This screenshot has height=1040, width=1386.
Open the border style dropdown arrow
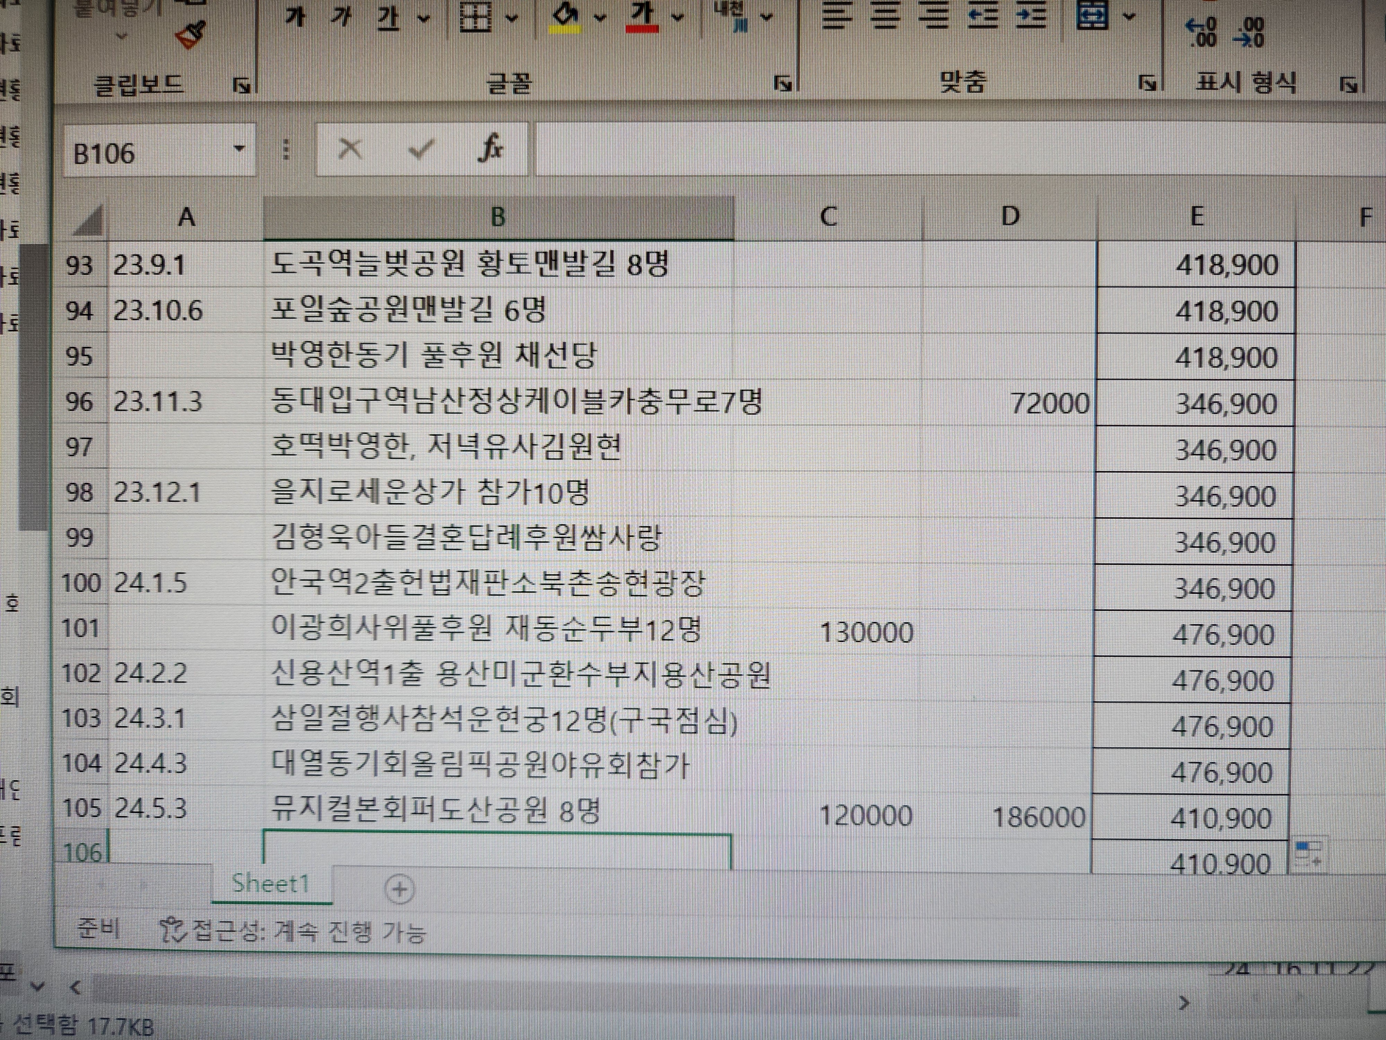point(512,18)
